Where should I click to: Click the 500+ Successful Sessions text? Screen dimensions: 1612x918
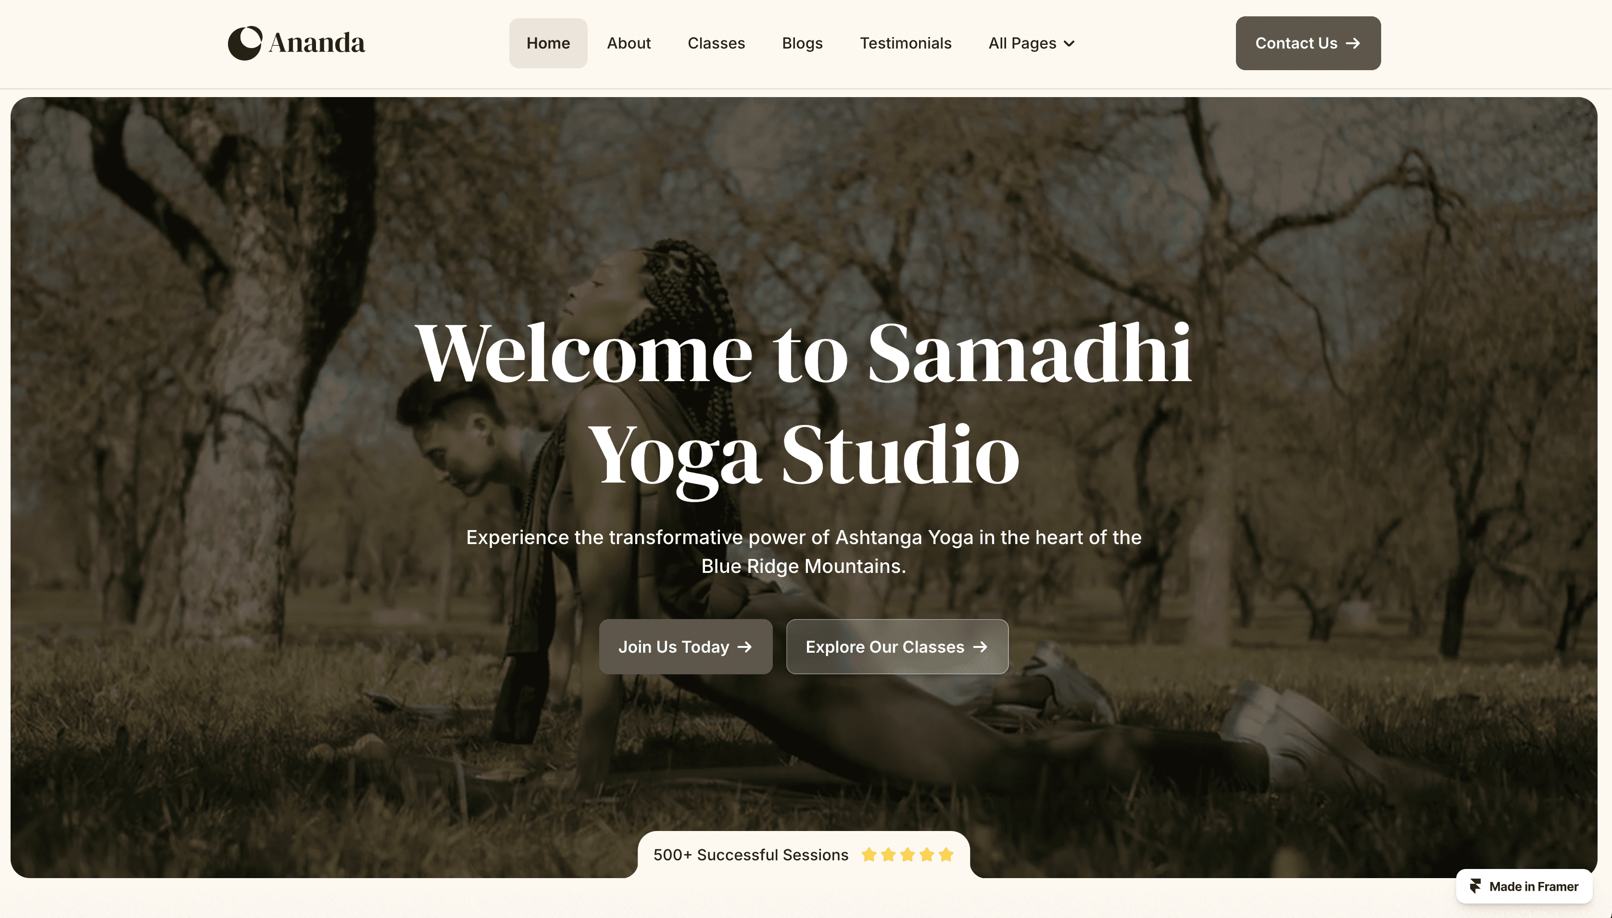click(x=751, y=855)
